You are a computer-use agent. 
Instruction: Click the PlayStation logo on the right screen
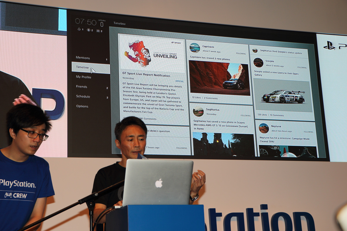[329, 45]
